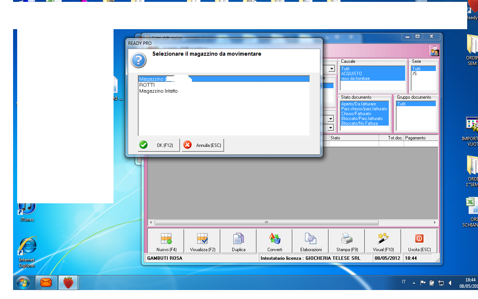
Task: Select Chiuso/Fatturato in Stato documento
Action: [x=364, y=114]
